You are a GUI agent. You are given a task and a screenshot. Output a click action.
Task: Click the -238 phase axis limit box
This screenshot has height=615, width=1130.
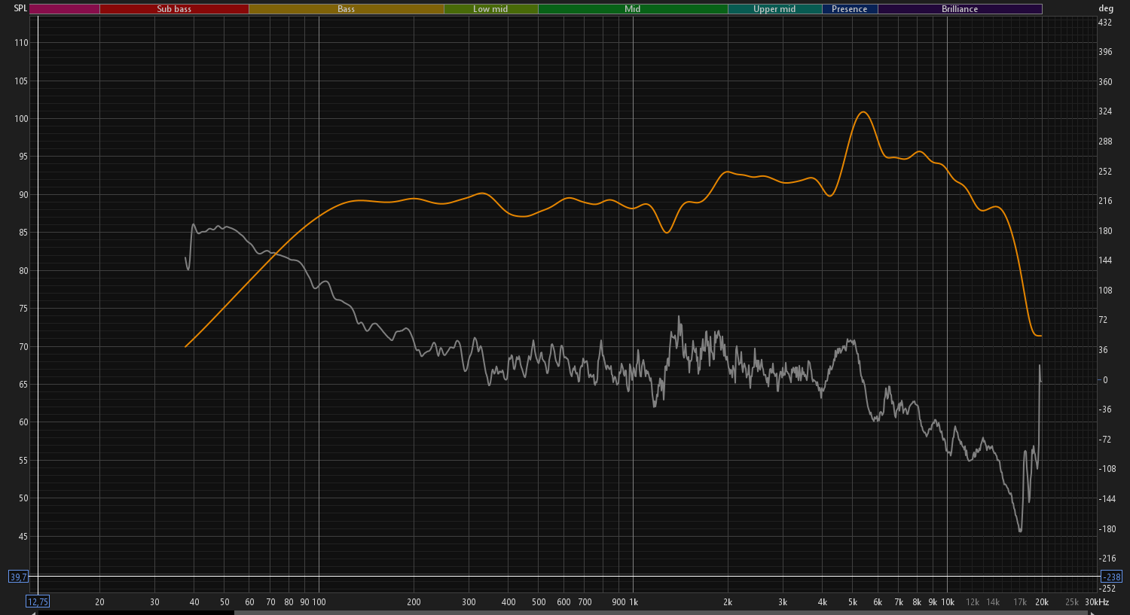click(1112, 577)
